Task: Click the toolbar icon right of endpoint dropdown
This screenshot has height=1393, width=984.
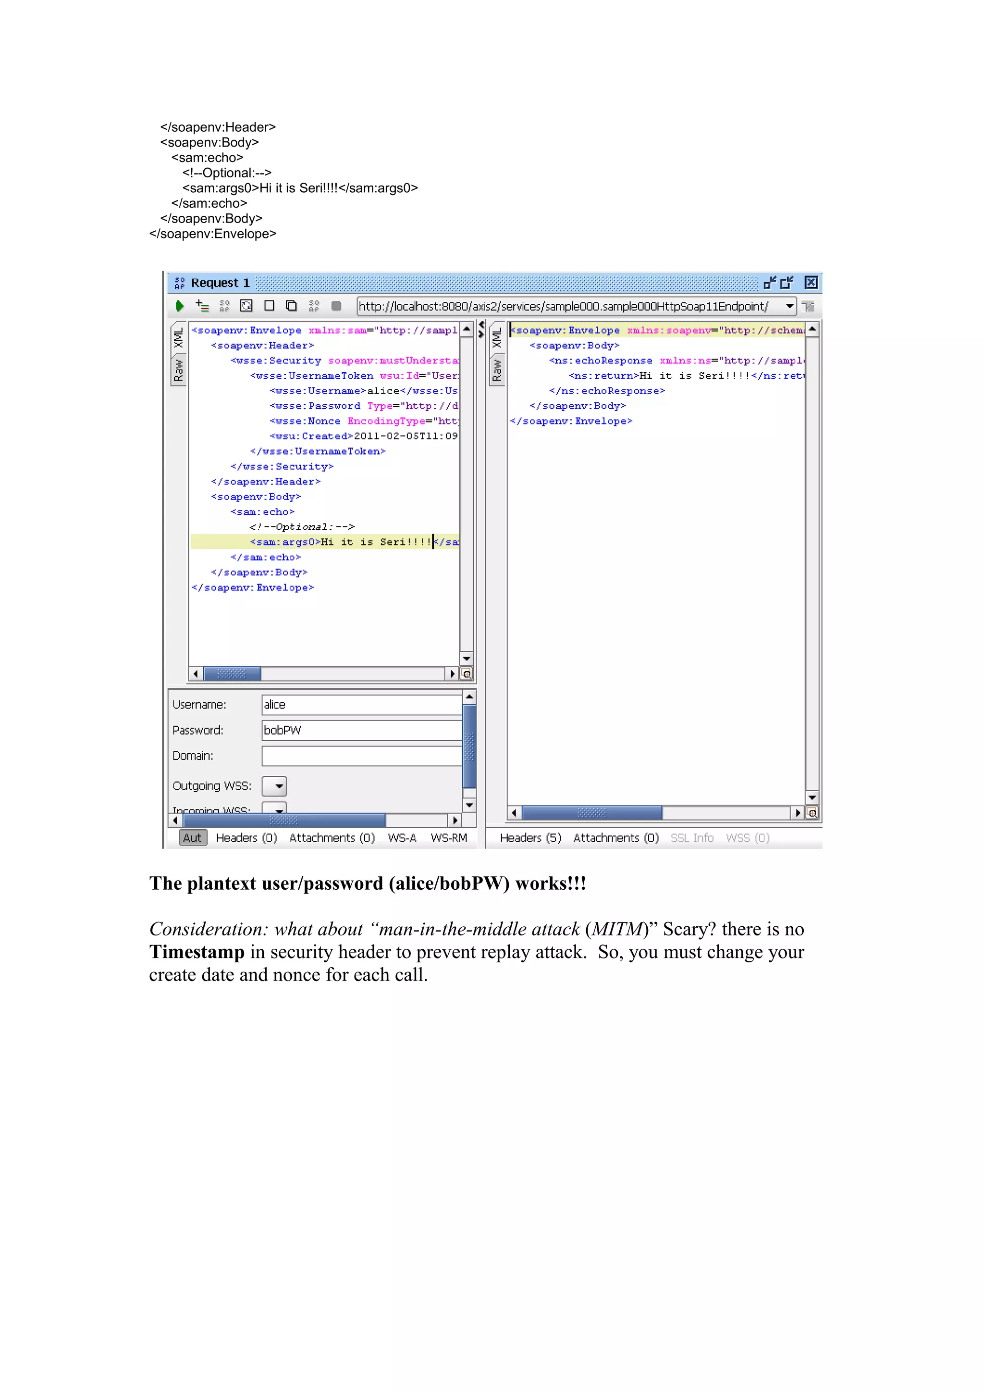Action: click(x=808, y=306)
